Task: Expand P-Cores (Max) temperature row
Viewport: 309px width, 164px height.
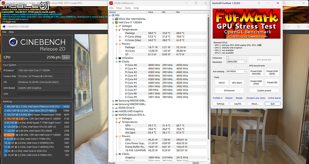Action: (120, 37)
